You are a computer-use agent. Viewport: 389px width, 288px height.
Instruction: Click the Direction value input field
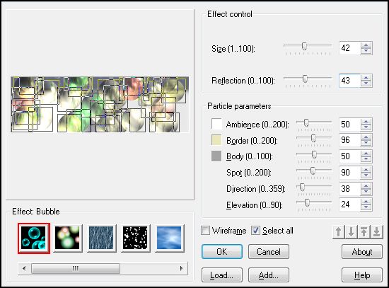click(350, 189)
